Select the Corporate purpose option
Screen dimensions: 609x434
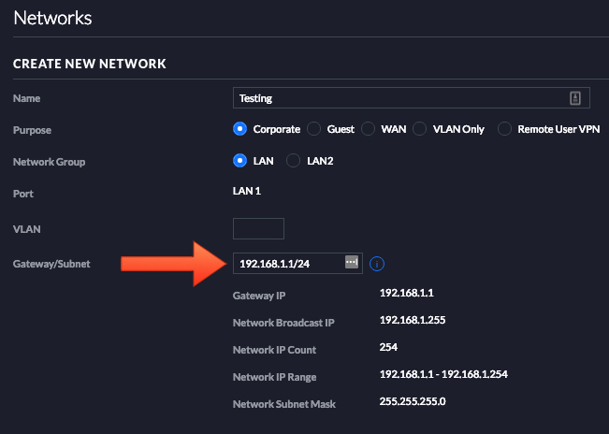click(240, 129)
